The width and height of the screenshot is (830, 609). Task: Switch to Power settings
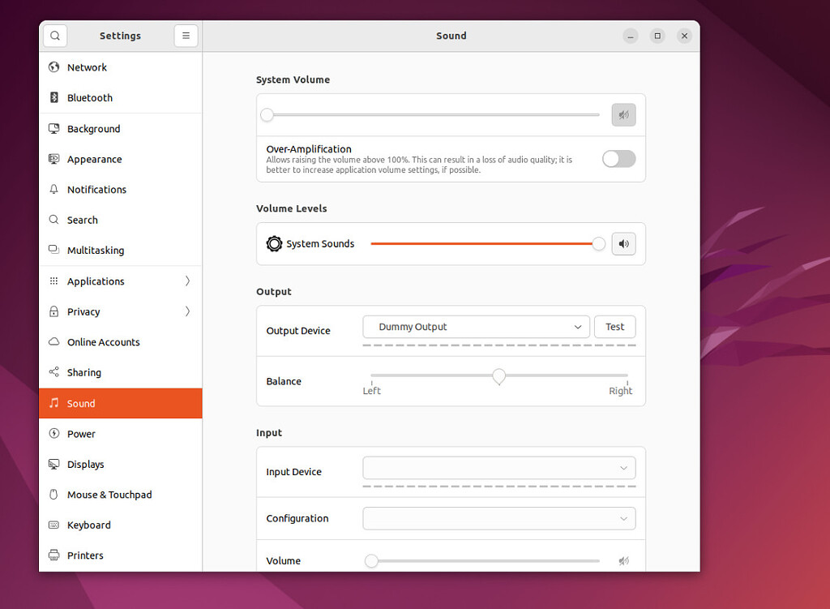click(x=81, y=434)
